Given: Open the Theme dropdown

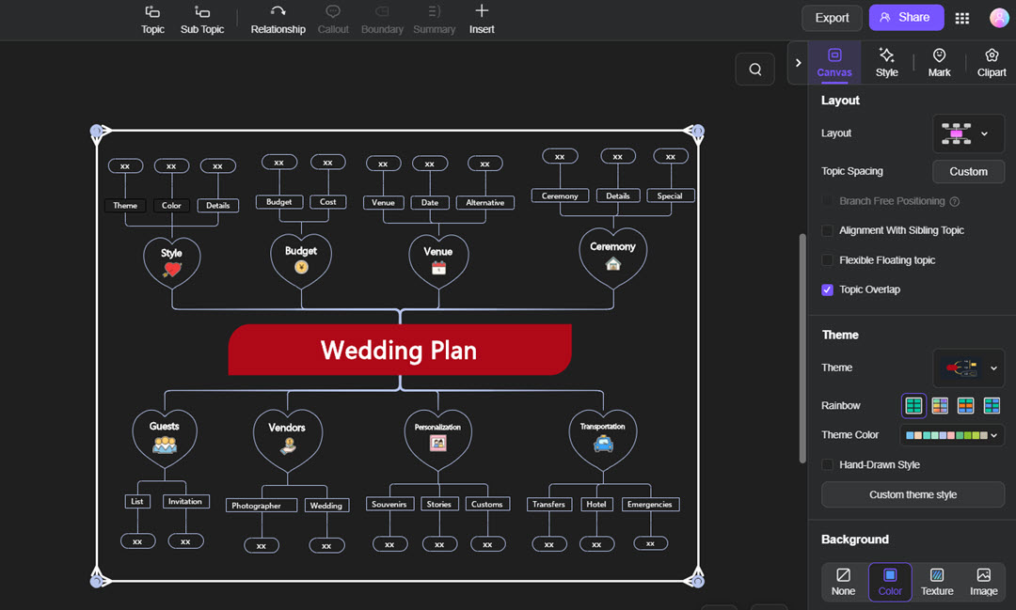Looking at the screenshot, I should 968,368.
